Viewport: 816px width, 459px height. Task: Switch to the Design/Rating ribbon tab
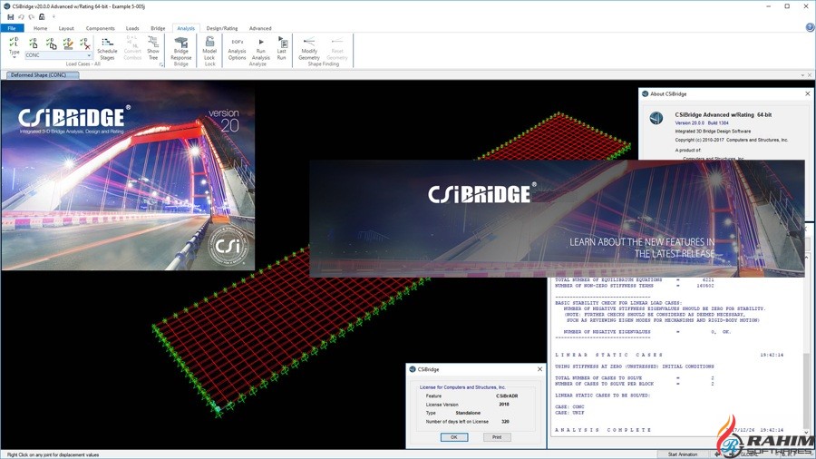pyautogui.click(x=221, y=28)
